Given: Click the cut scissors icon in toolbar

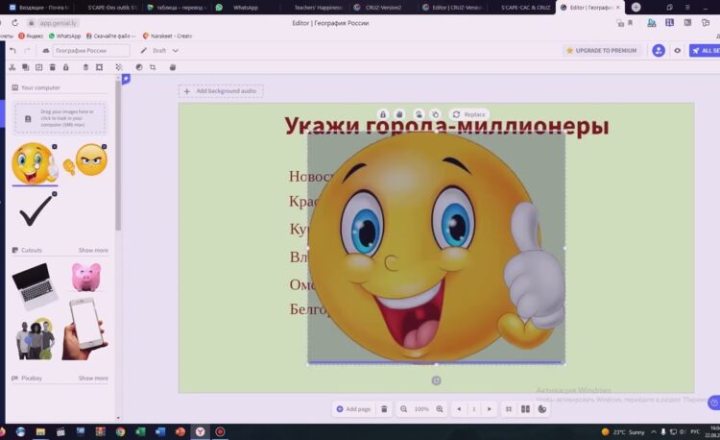Looking at the screenshot, I should click(x=12, y=67).
